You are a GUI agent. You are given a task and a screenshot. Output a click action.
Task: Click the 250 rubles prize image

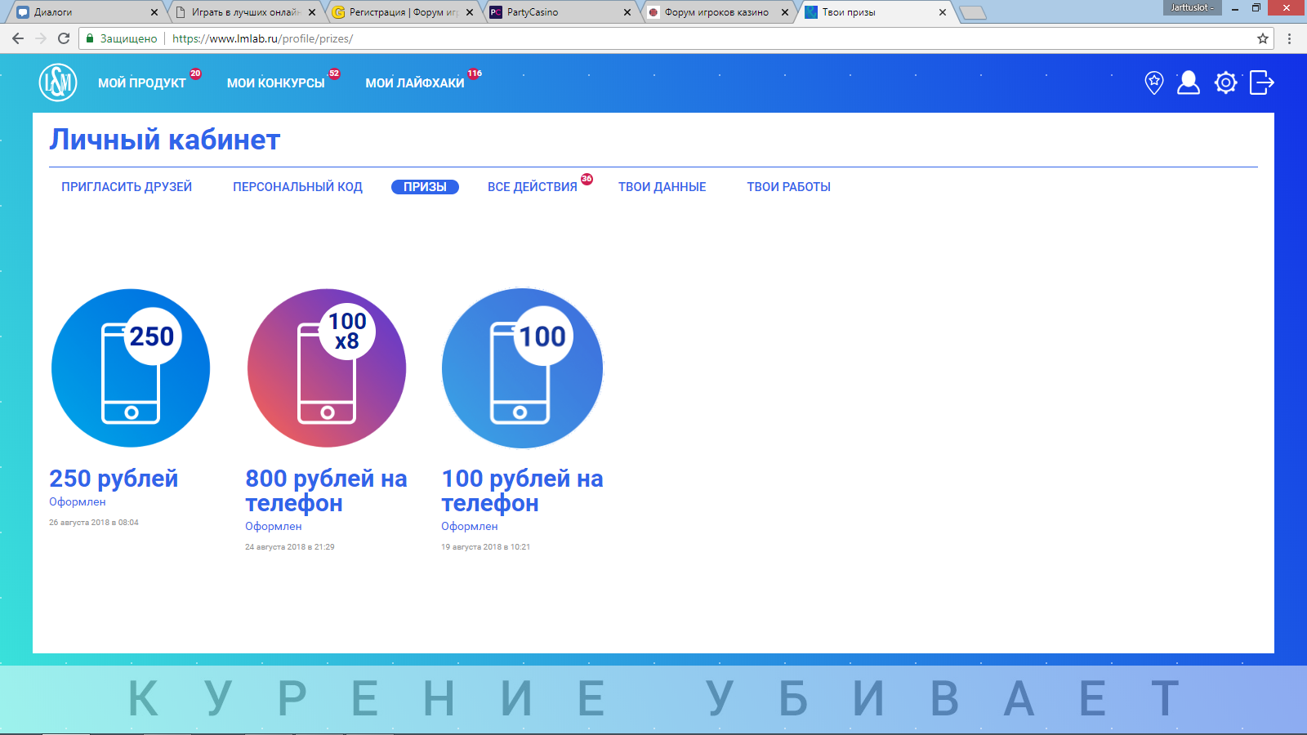click(131, 368)
